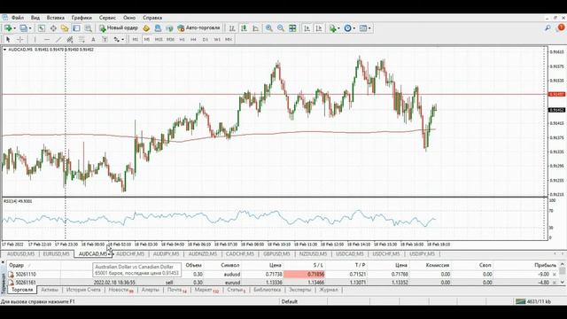
Task: Toggle the Авто-торговля button
Action: tap(198, 27)
